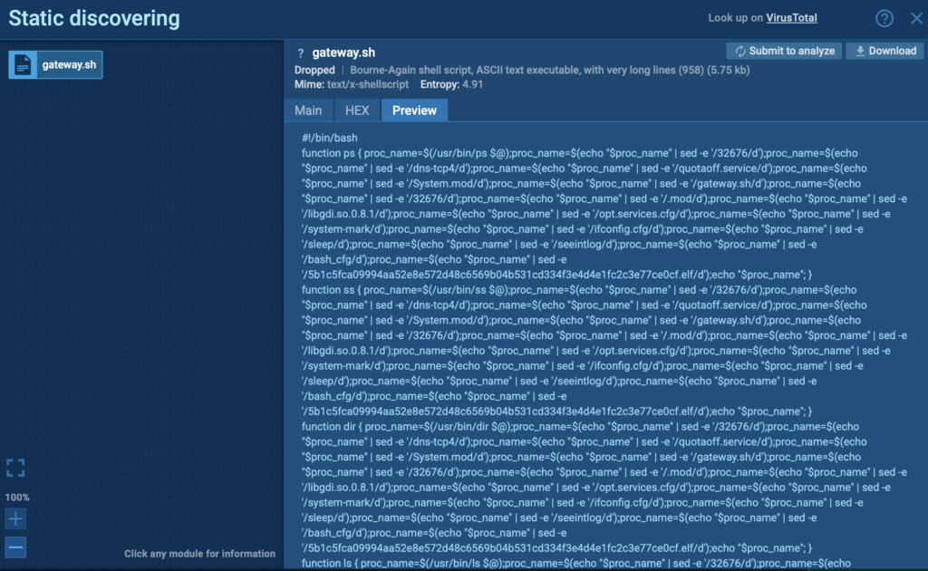The width and height of the screenshot is (928, 571).
Task: Toggle fullscreen view of the module graph
Action: pyautogui.click(x=15, y=468)
